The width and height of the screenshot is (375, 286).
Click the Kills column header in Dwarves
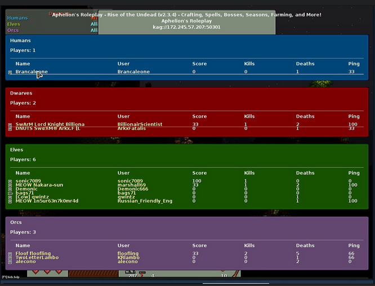(x=249, y=116)
